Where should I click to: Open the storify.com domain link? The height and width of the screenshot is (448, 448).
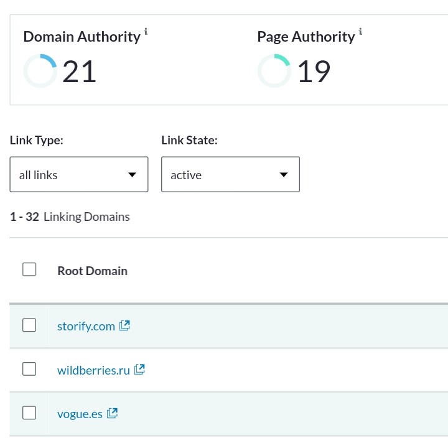click(86, 326)
